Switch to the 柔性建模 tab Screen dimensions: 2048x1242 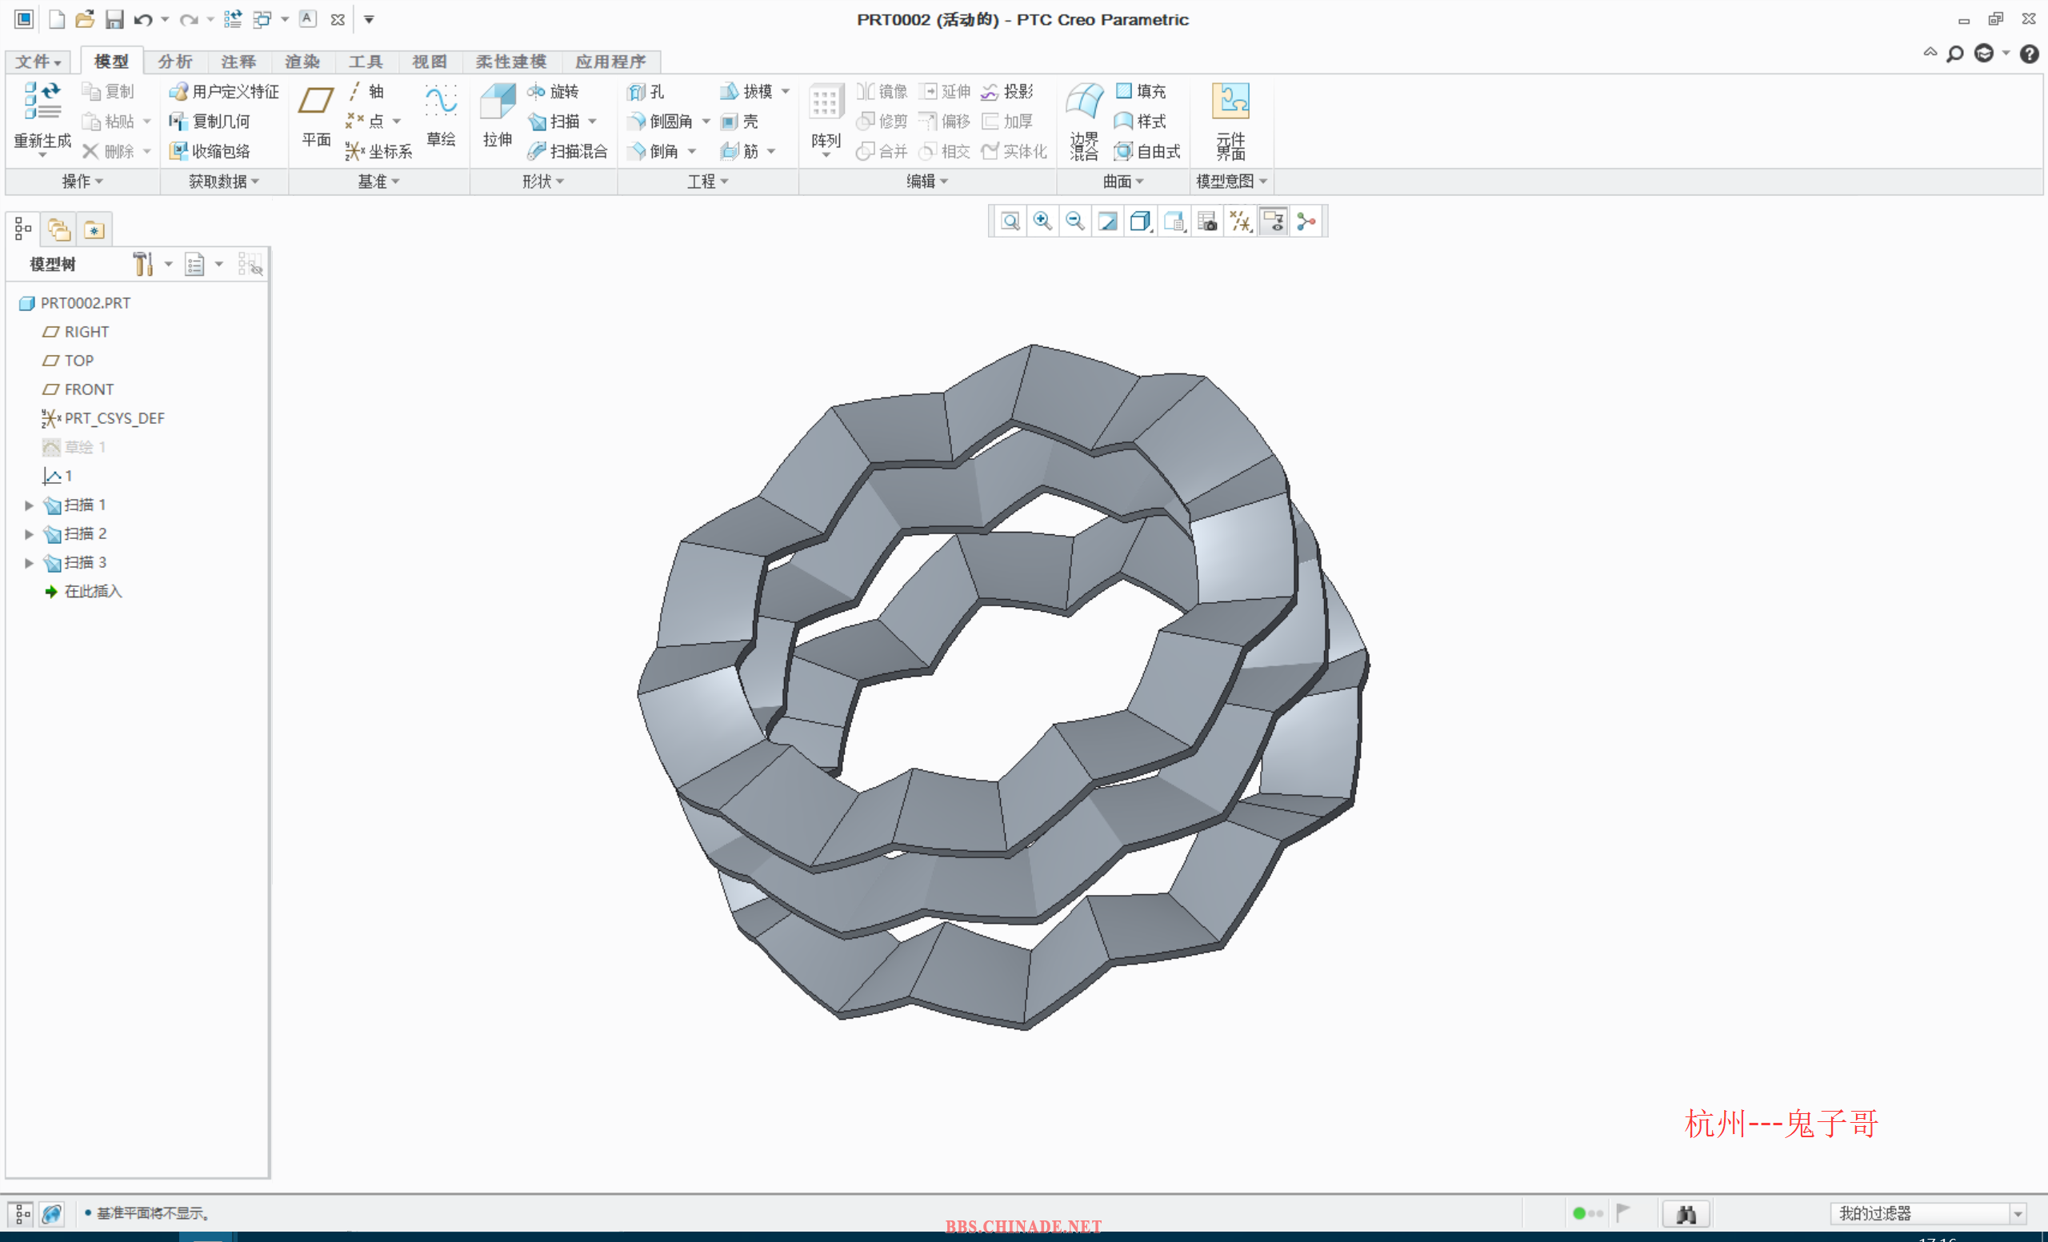[510, 62]
